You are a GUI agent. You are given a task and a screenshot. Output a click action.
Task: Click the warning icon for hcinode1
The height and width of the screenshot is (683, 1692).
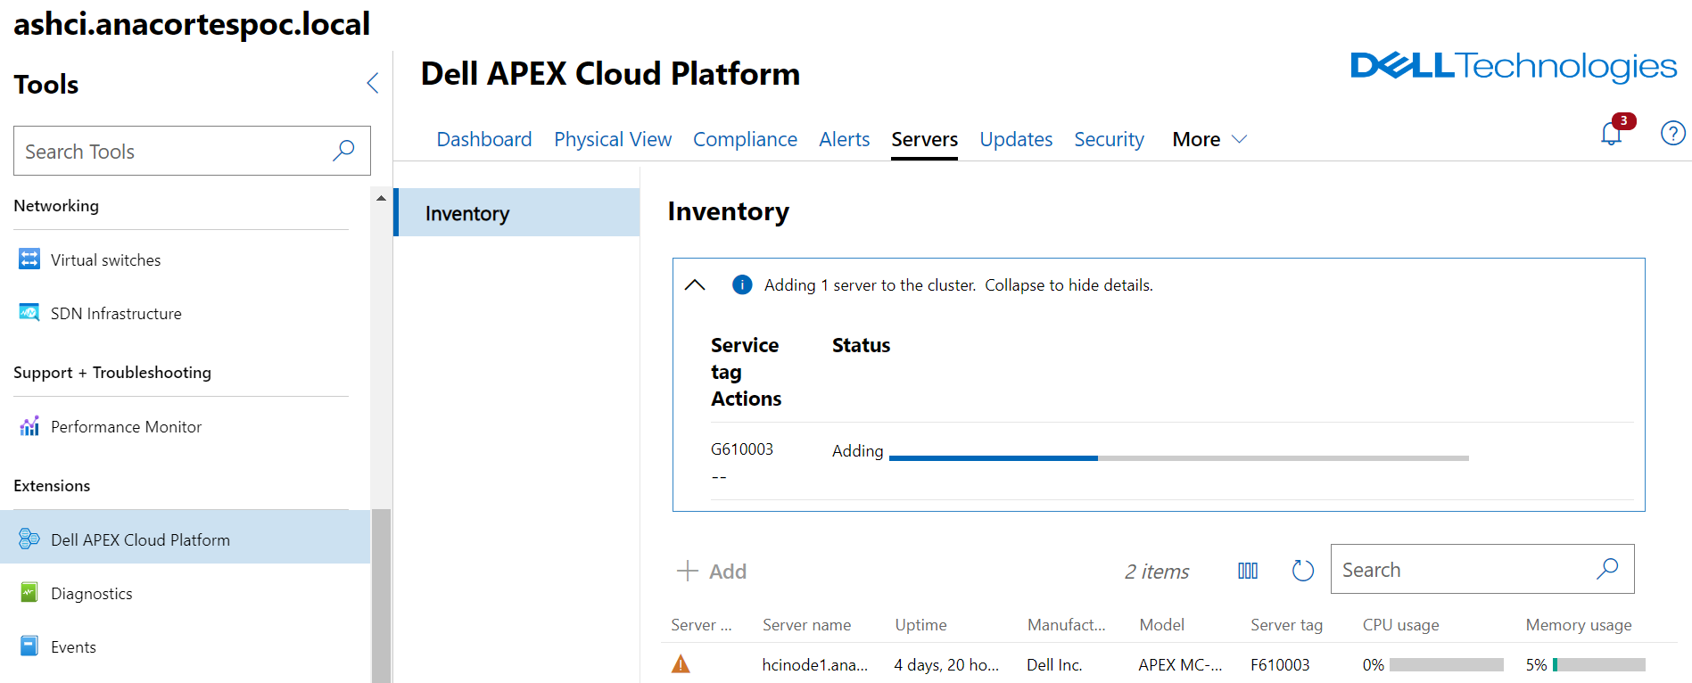(x=681, y=664)
